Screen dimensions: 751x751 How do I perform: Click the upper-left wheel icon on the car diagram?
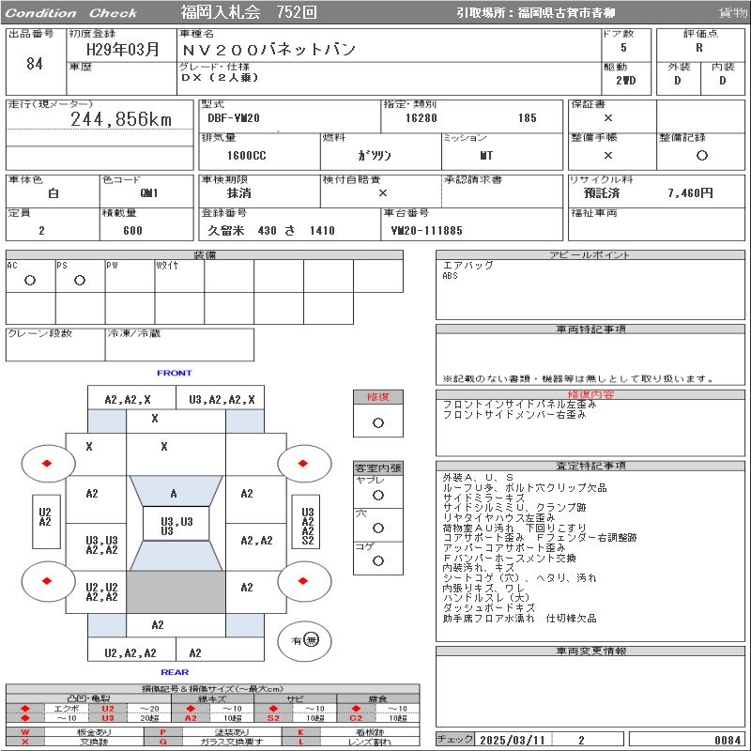click(46, 464)
